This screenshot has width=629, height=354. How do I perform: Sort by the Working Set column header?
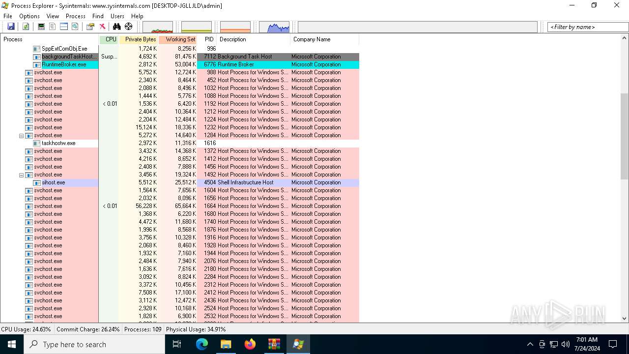(x=177, y=39)
